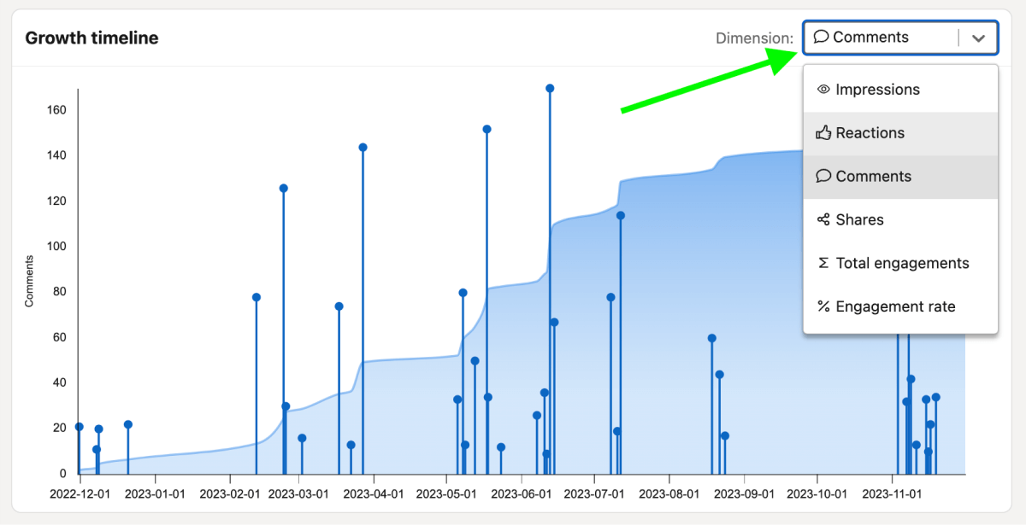This screenshot has height=525, width=1026.
Task: Click the sigma icon beside Total engagements
Action: [x=823, y=263]
